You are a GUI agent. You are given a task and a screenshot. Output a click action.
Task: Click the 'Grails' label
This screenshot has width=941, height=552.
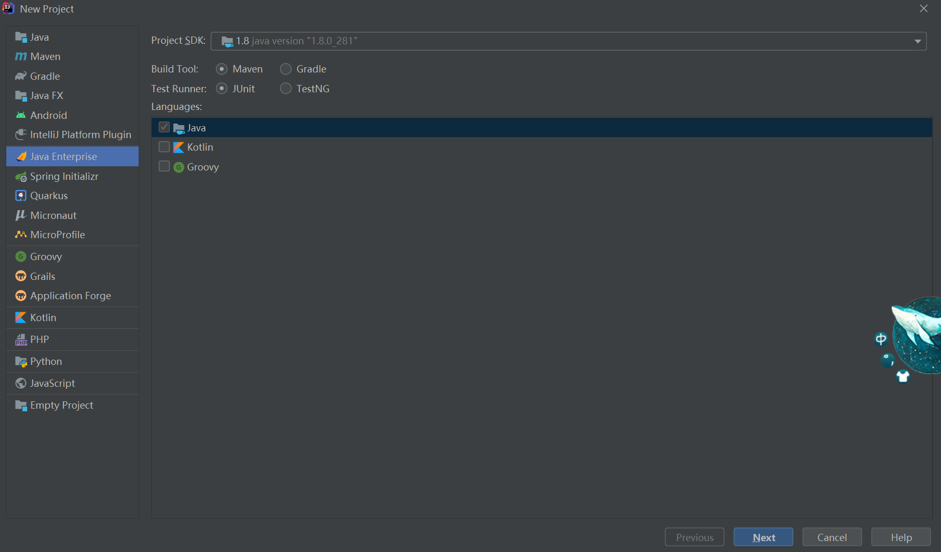[x=43, y=276]
